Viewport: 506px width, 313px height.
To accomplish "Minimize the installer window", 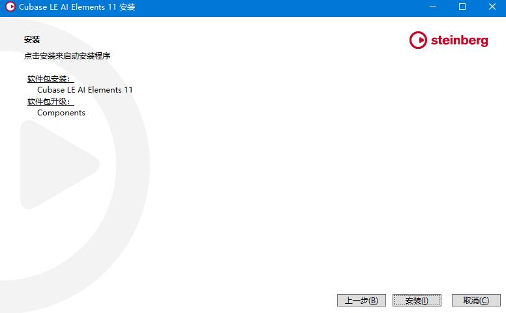I will pos(432,7).
